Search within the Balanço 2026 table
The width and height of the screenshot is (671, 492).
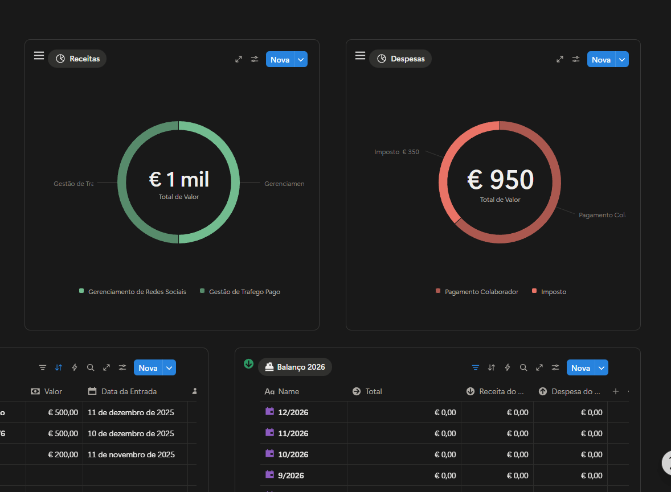coord(523,367)
